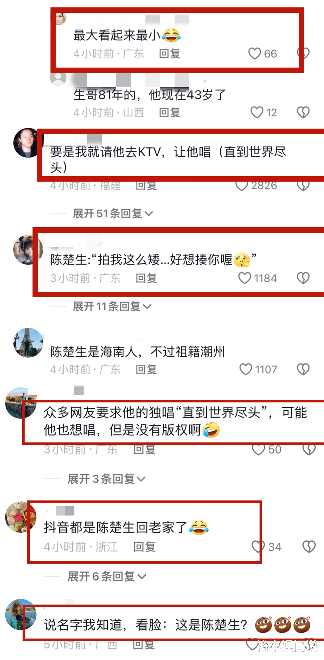Viewport: 324px width, 660px height.
Task: Reply (回复) to the 最大看起来最小 comment
Action: (x=169, y=54)
